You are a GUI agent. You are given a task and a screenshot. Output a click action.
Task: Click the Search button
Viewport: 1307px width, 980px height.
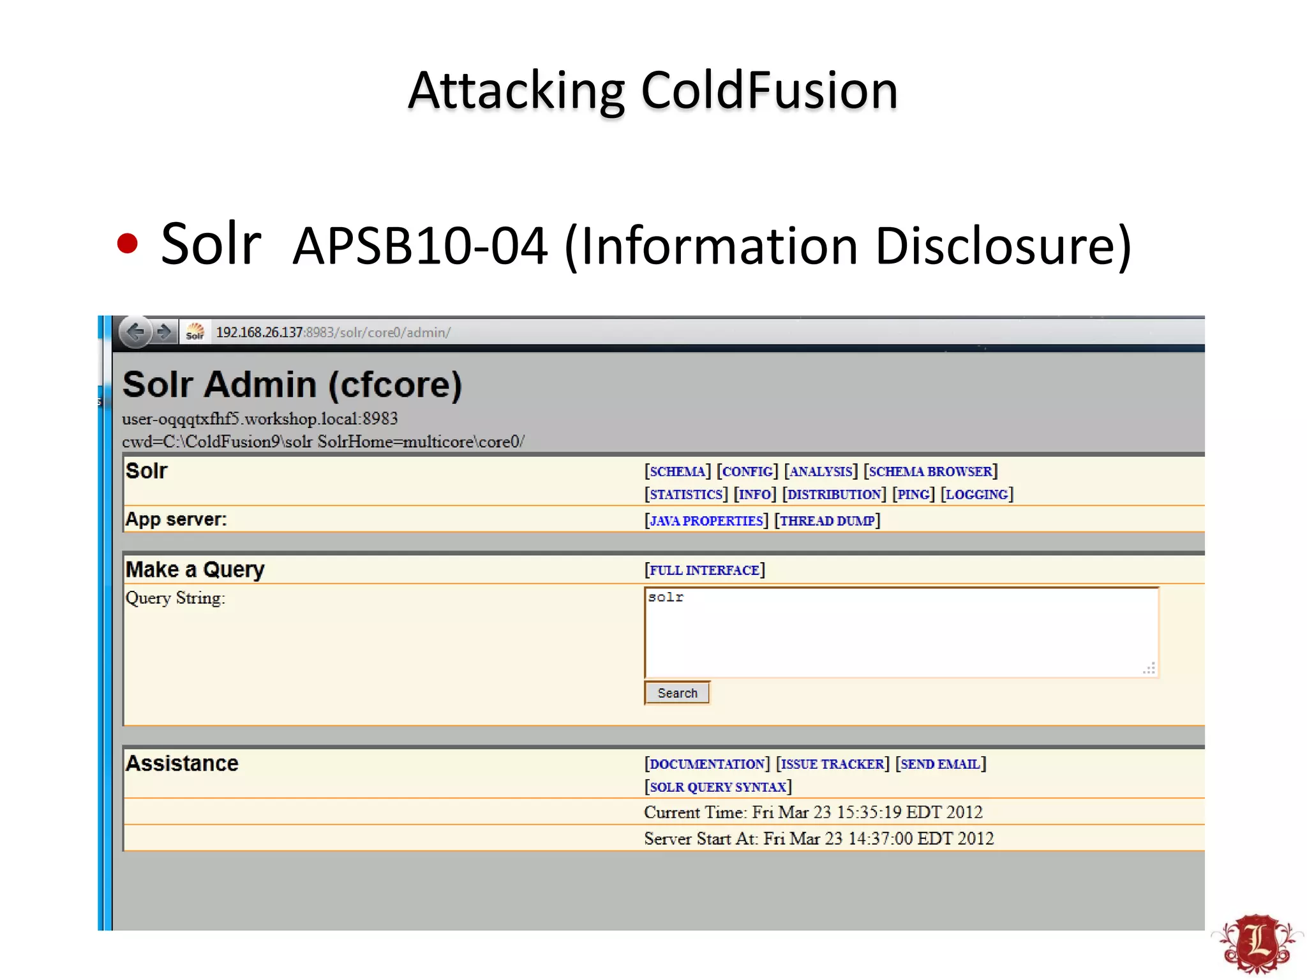coord(677,693)
